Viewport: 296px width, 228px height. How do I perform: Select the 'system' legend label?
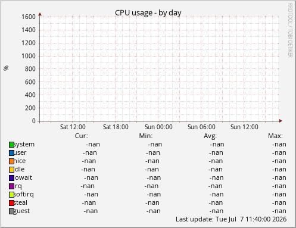tap(24, 145)
